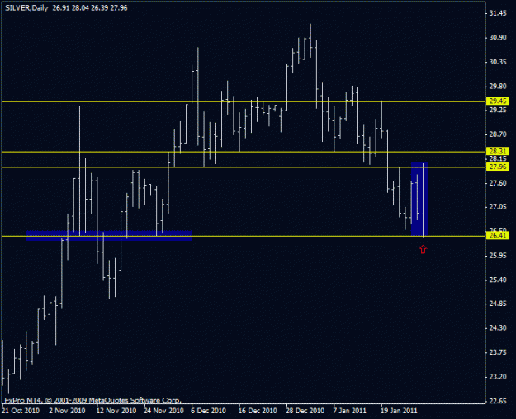Image resolution: width=516 pixels, height=419 pixels.
Task: Select the blue vertical rectangle near Jan 2011
Action: click(x=419, y=199)
